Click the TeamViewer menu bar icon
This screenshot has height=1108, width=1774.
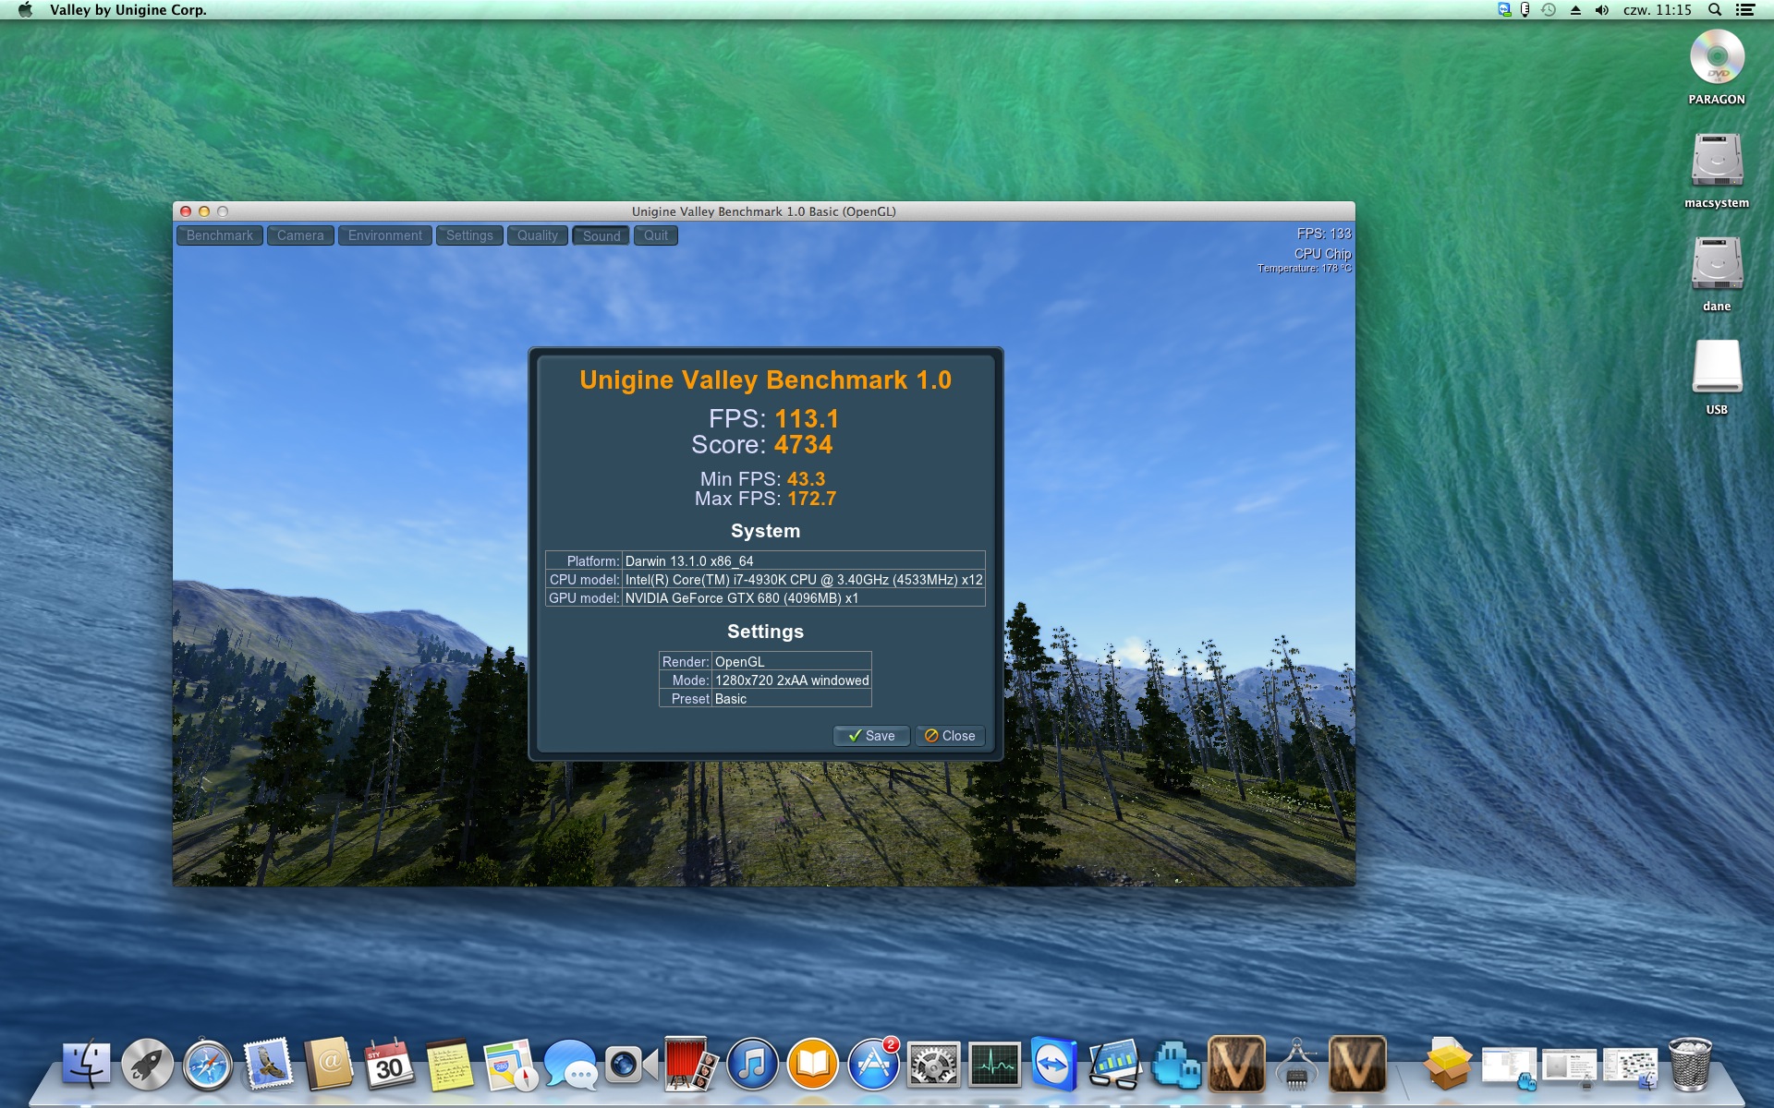pyautogui.click(x=1504, y=10)
